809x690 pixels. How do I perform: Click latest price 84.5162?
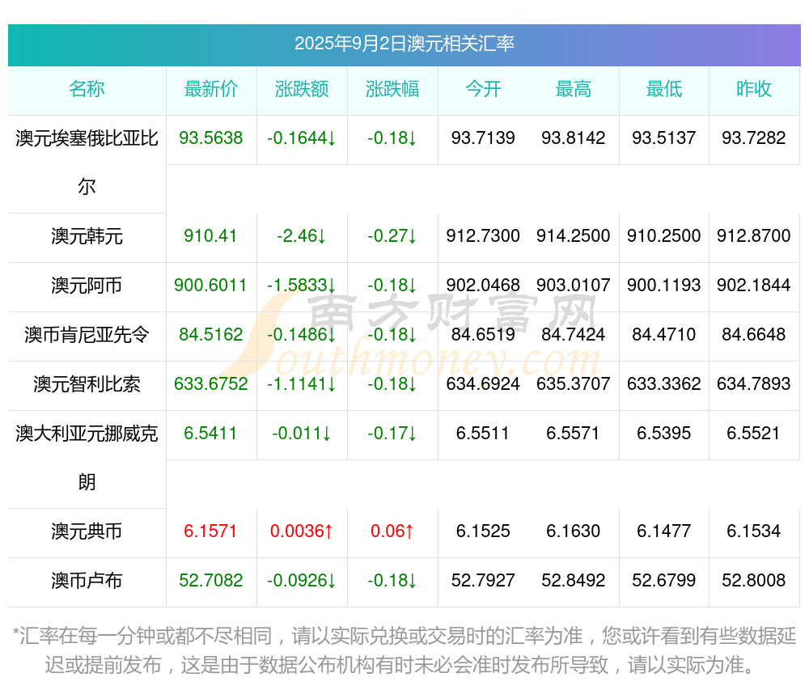tap(211, 335)
